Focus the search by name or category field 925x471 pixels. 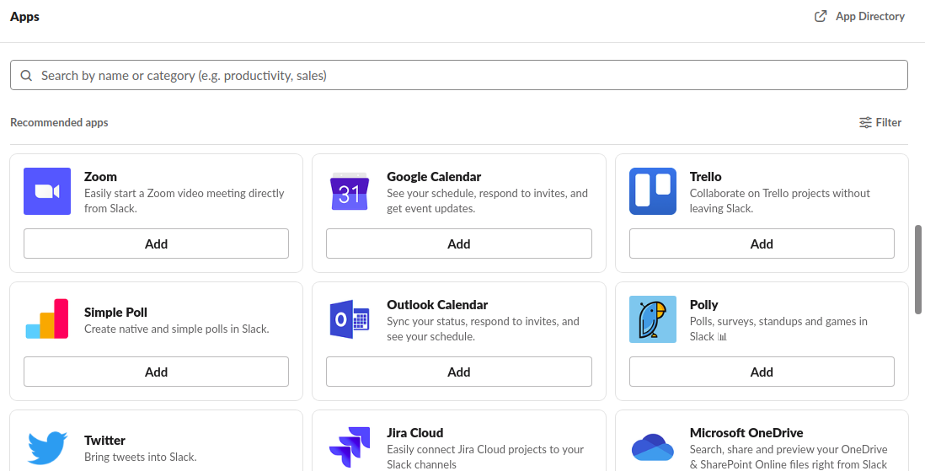[x=459, y=75]
